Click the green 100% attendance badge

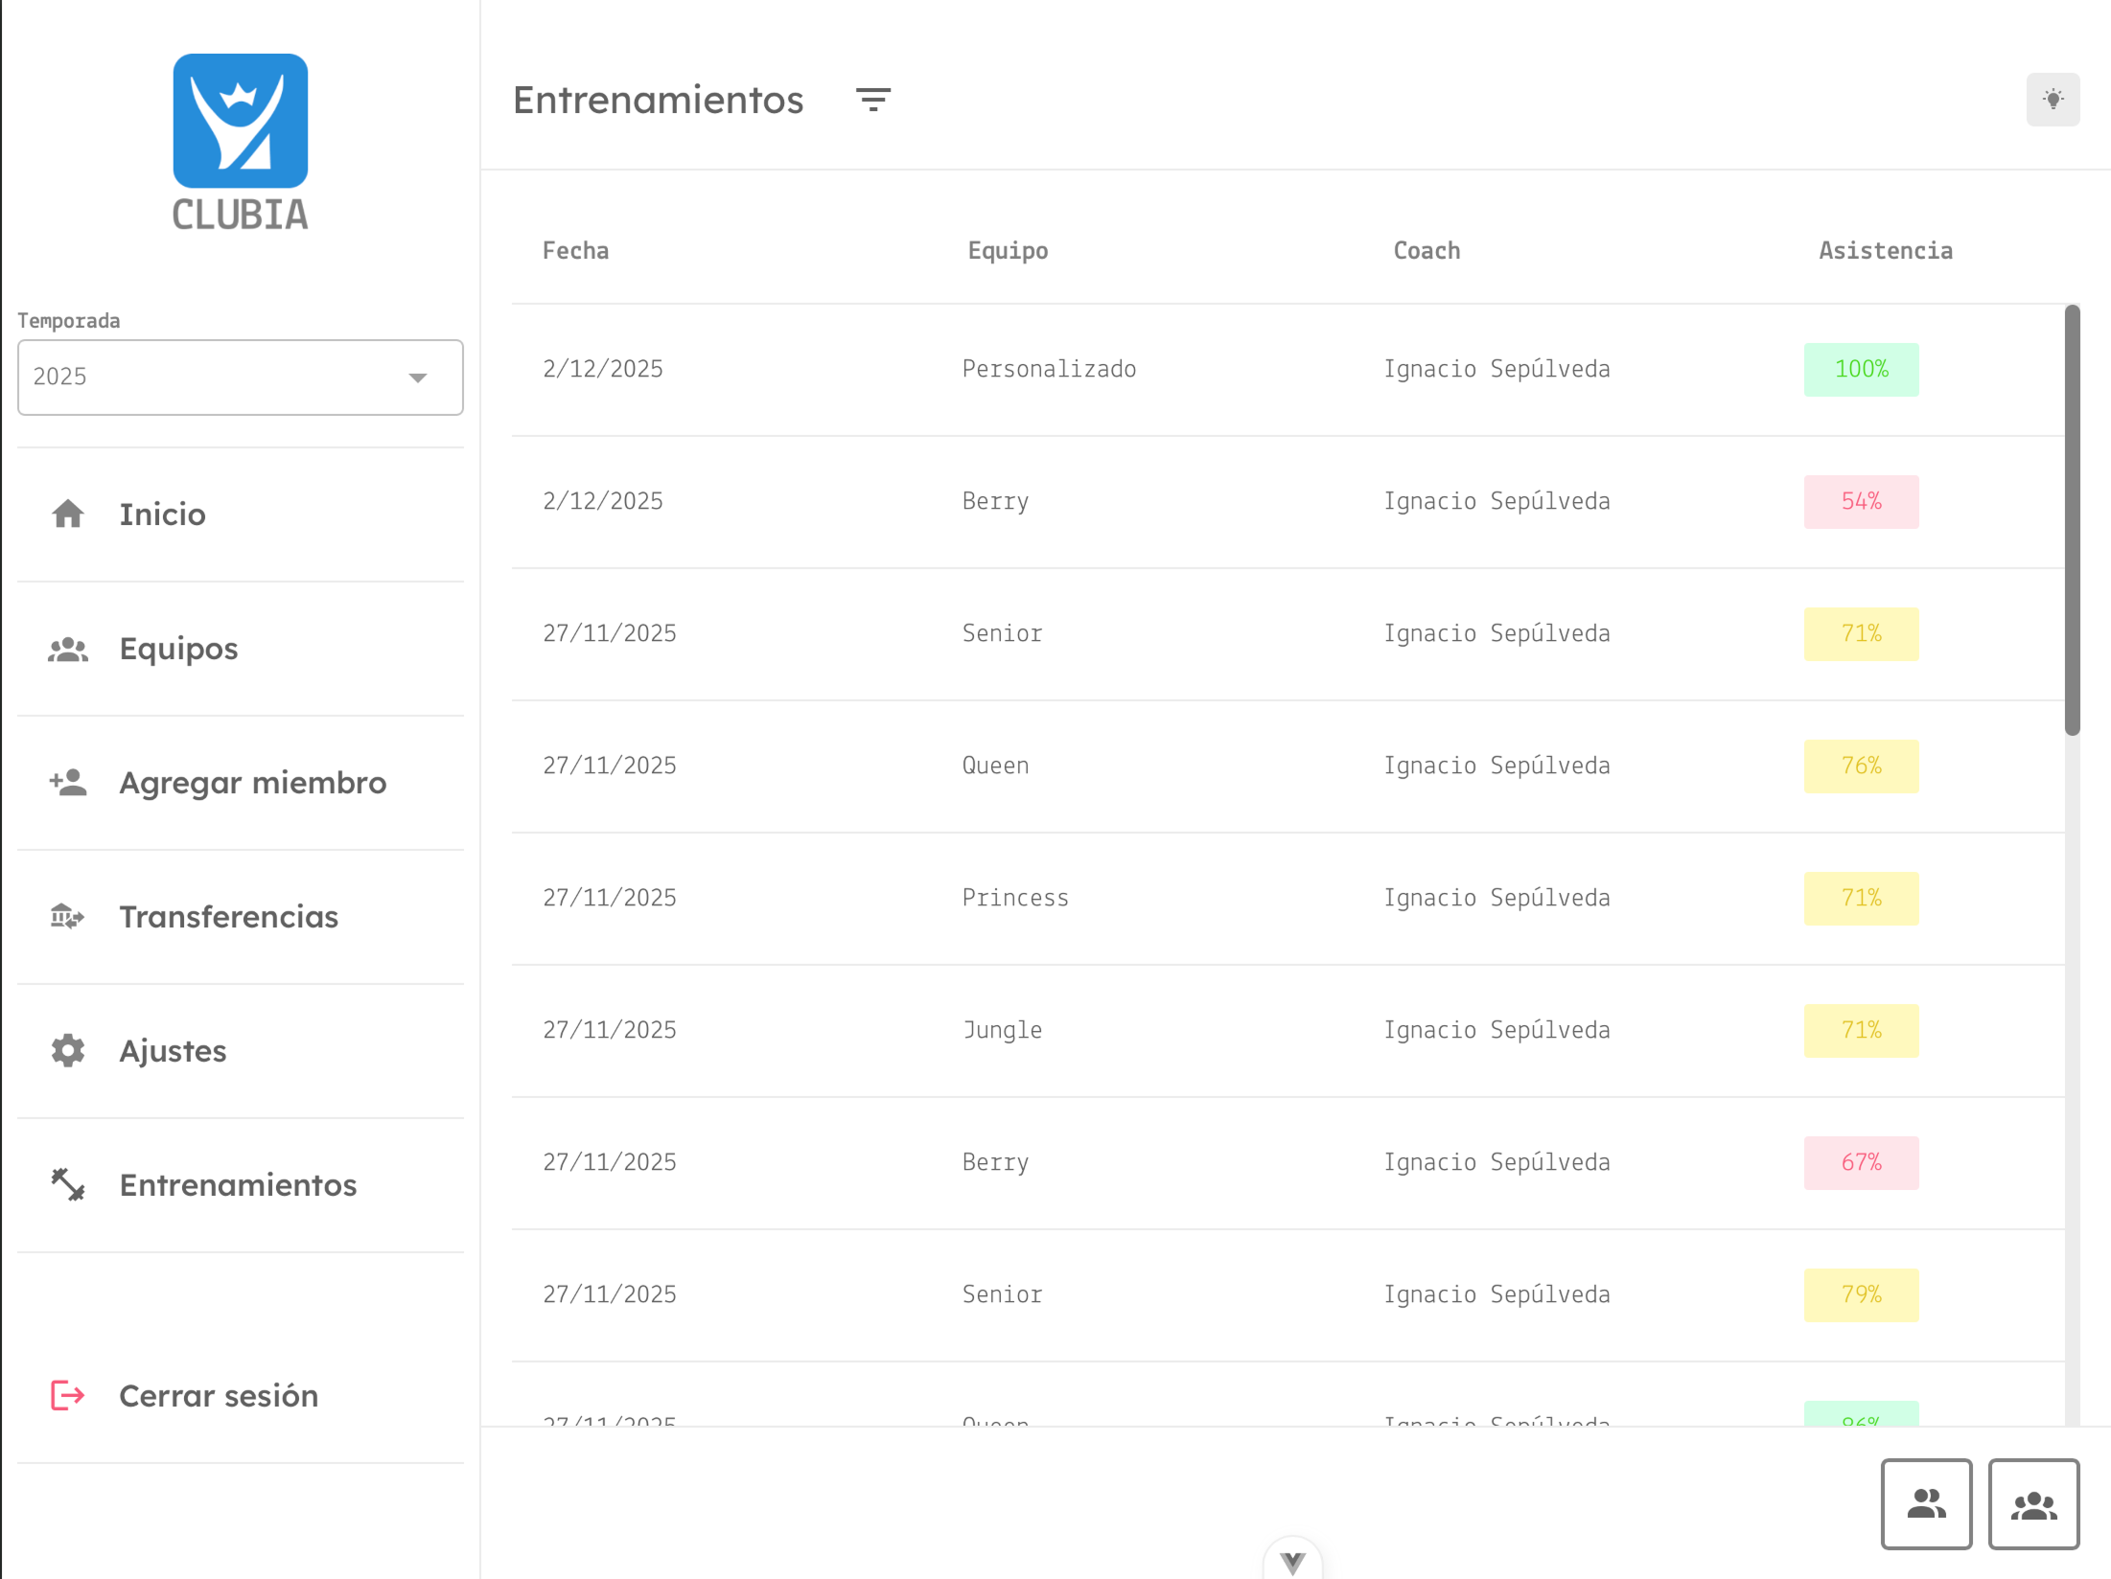click(x=1860, y=369)
